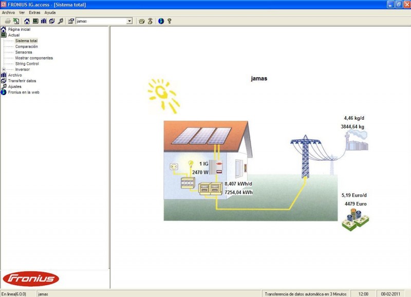The width and height of the screenshot is (411, 297).
Task: Click 'jamas' in the status bar
Action: click(43, 294)
